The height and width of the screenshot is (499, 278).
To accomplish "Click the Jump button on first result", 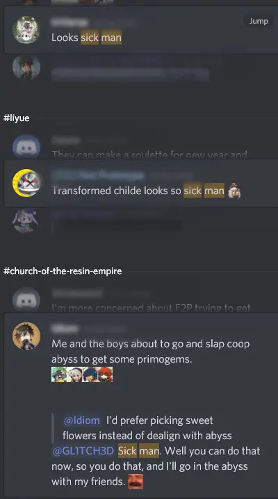I will [x=259, y=21].
